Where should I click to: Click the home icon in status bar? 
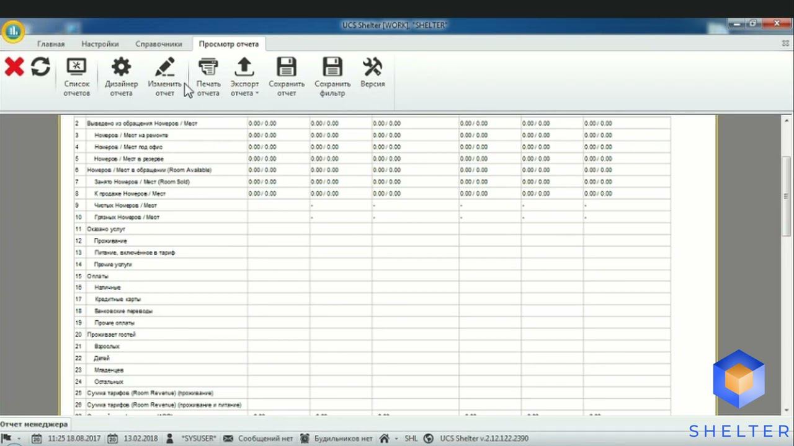tap(384, 439)
